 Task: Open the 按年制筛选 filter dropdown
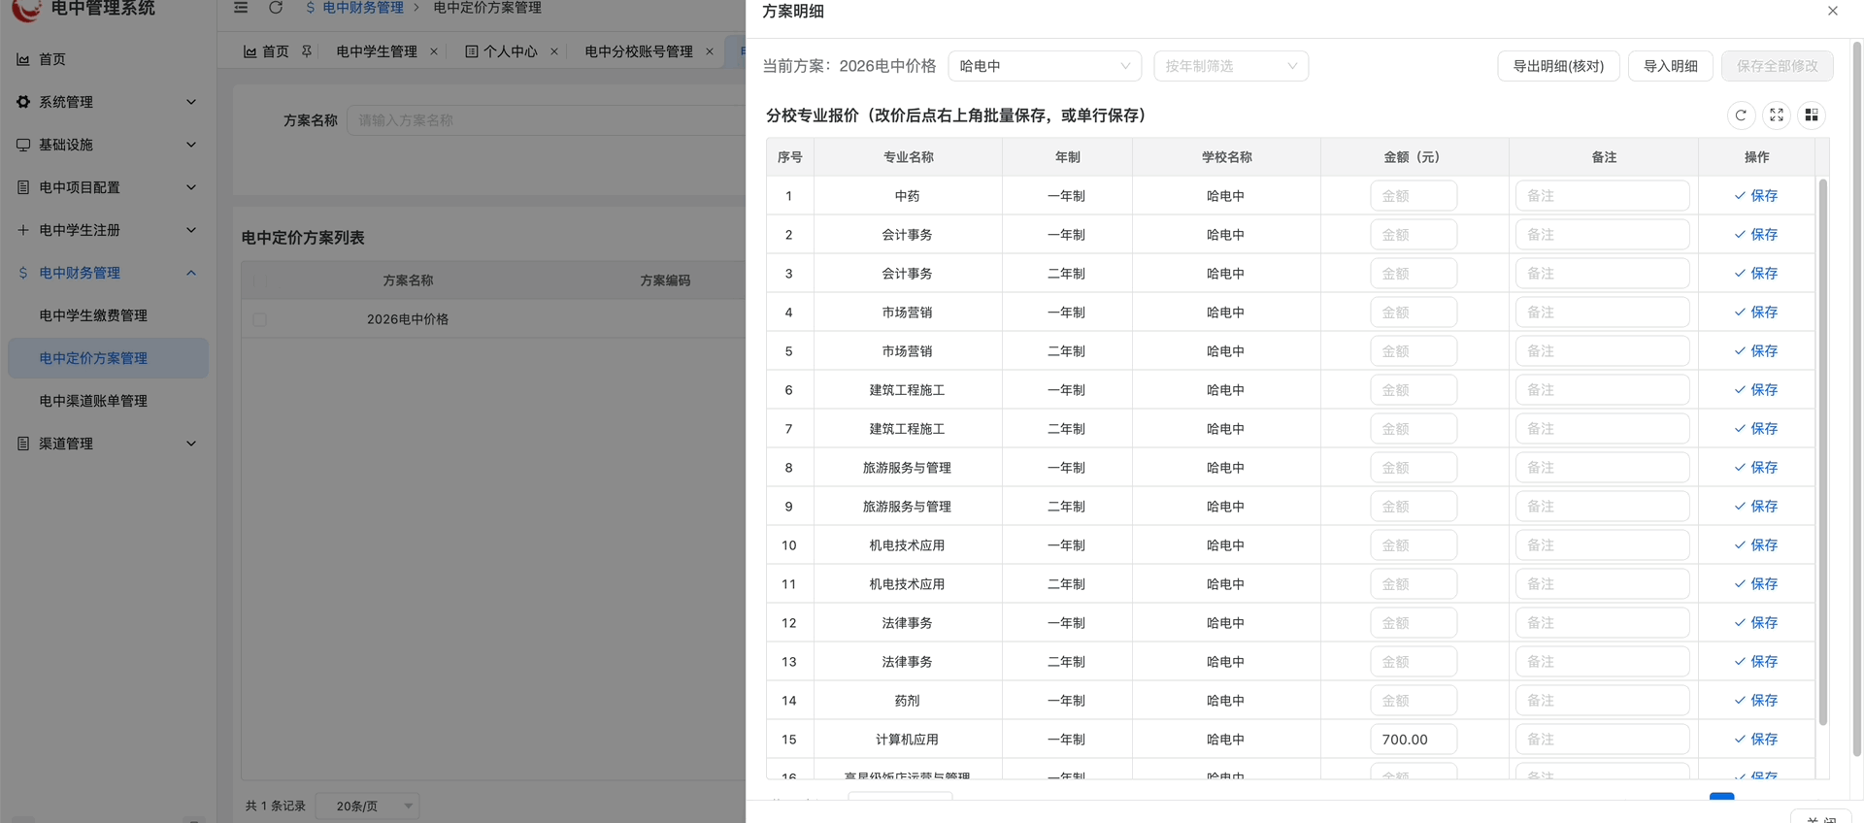(1231, 66)
